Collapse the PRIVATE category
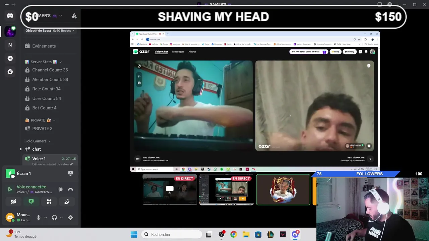Viewport: 429px width, 241px height. 40,120
